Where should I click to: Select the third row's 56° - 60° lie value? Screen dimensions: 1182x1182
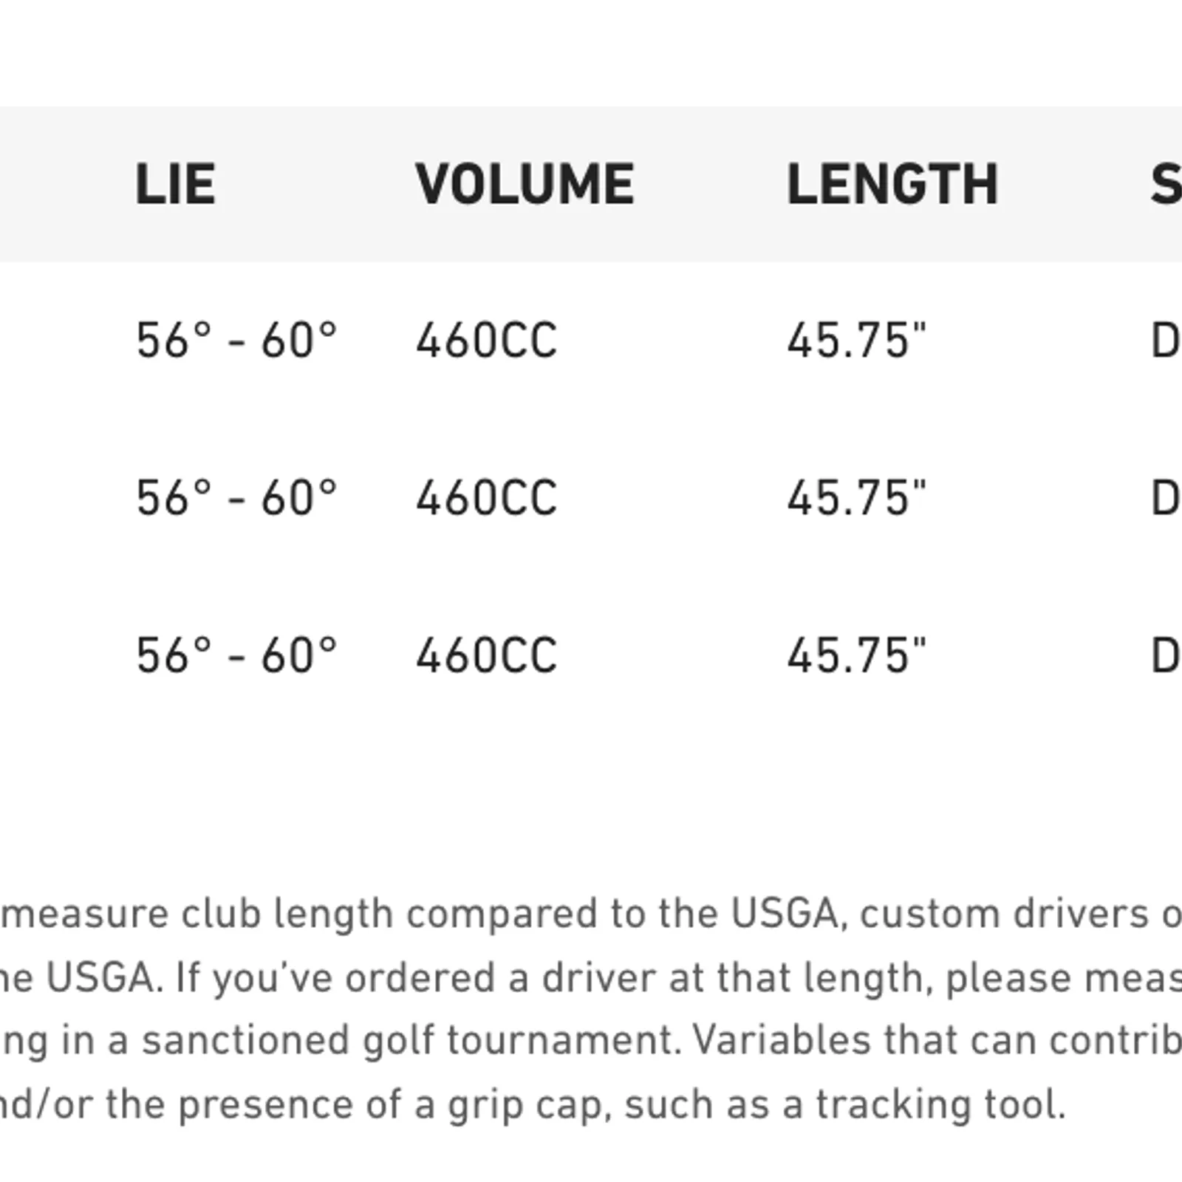236,656
